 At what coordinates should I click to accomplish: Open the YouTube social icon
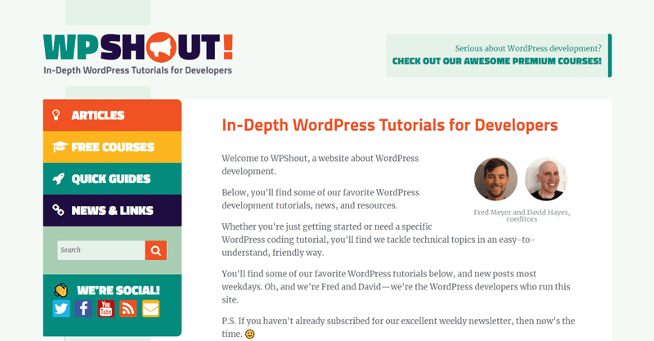[x=106, y=309]
